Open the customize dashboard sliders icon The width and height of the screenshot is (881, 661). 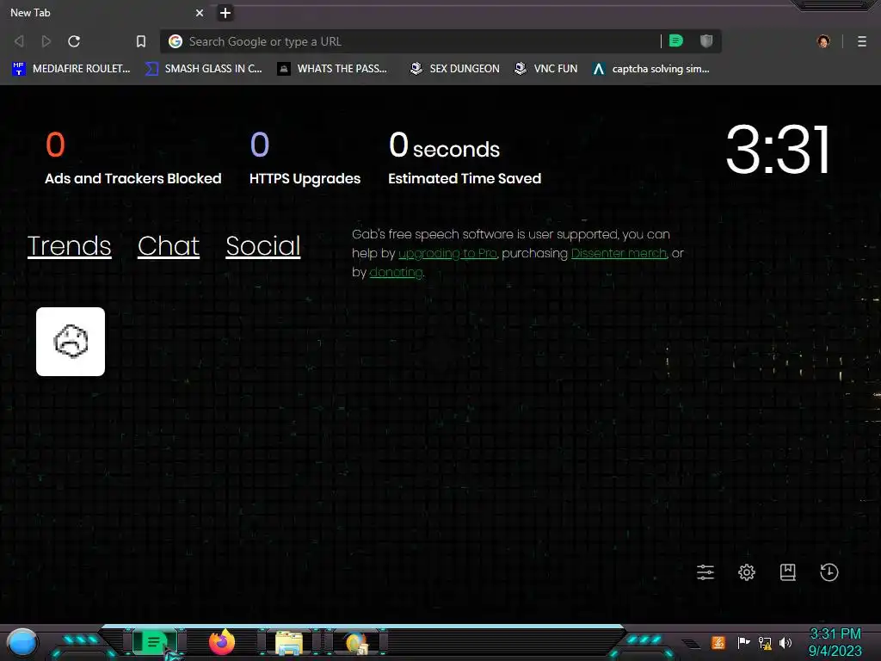click(x=705, y=572)
